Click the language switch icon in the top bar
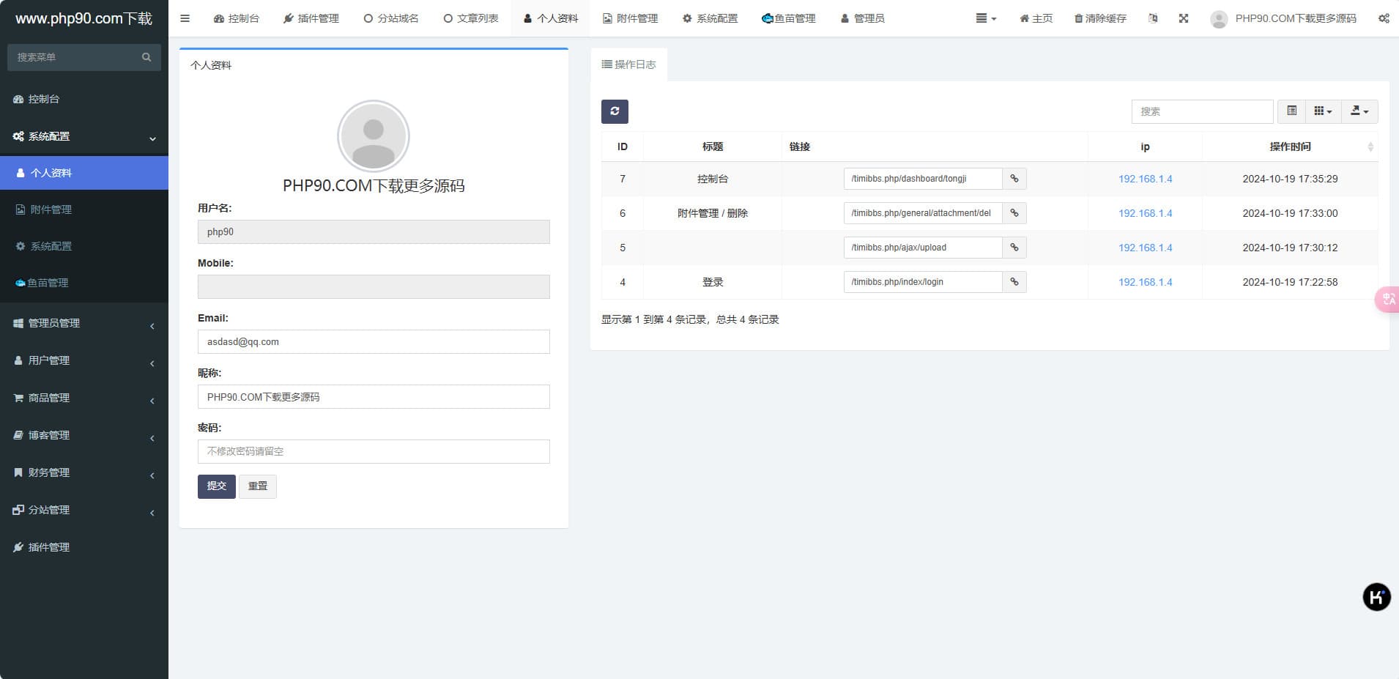Image resolution: width=1399 pixels, height=679 pixels. 1153,18
